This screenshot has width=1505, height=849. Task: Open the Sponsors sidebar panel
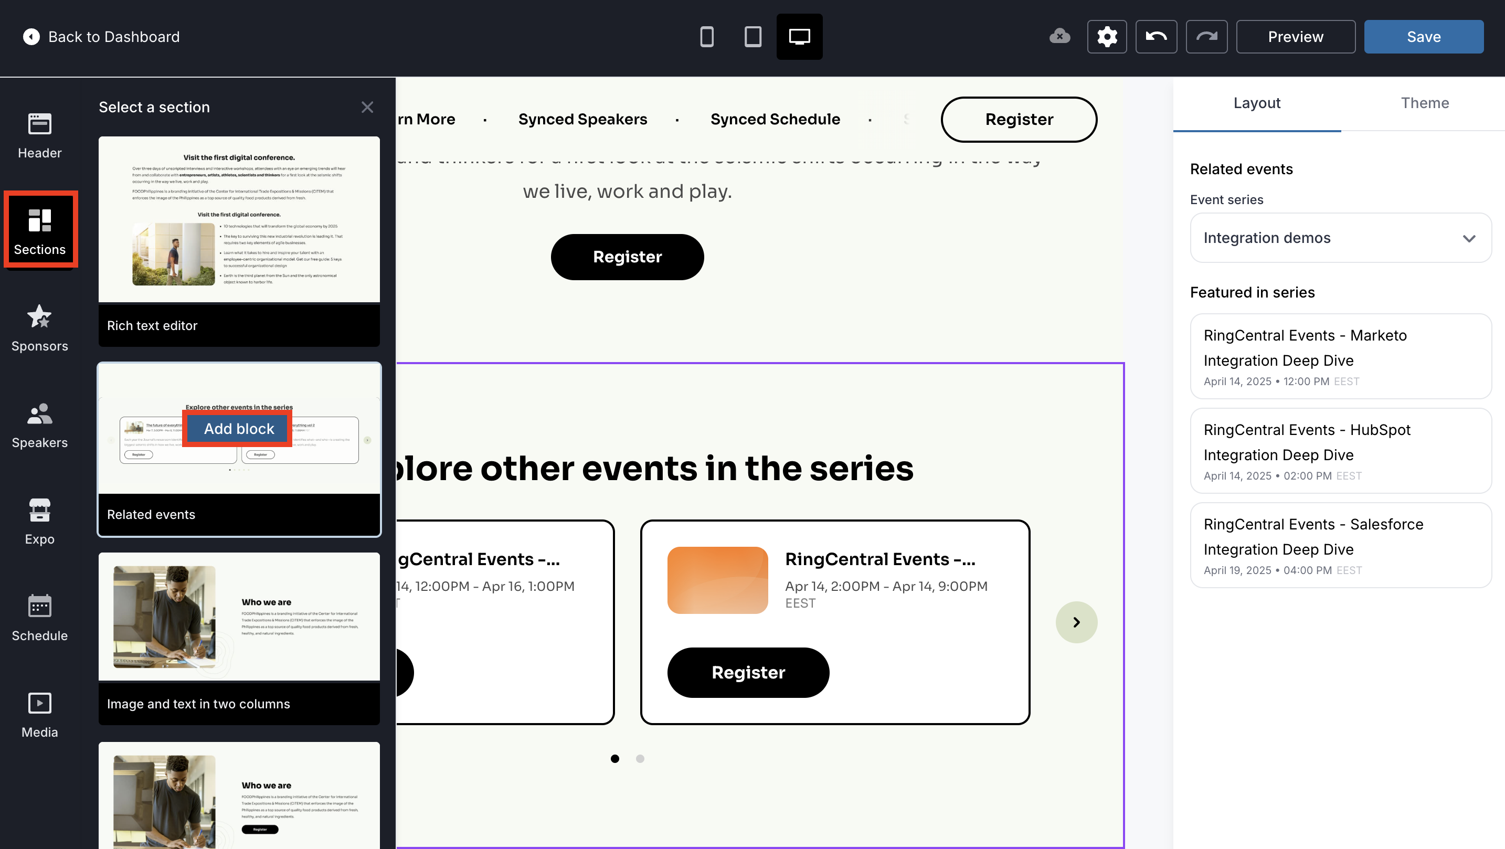tap(40, 328)
